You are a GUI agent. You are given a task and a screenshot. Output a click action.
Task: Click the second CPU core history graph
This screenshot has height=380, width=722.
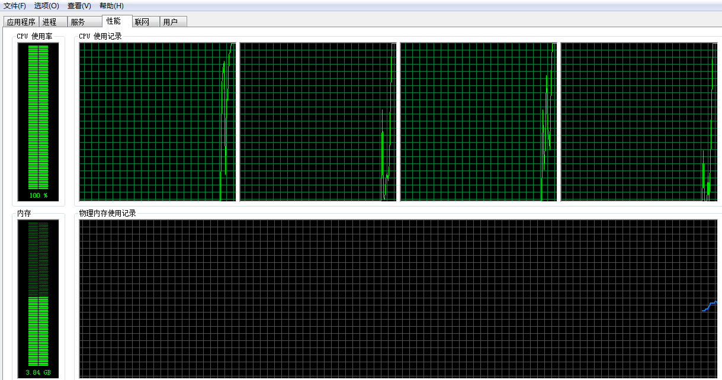point(318,122)
